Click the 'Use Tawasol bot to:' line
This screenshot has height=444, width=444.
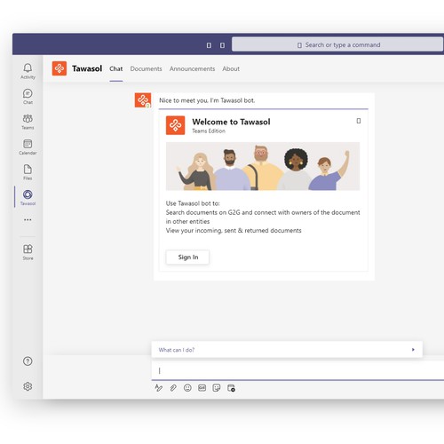(x=193, y=203)
